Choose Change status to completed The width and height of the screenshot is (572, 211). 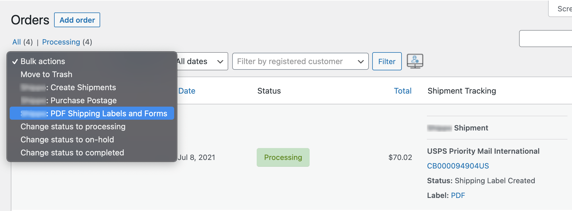pyautogui.click(x=72, y=153)
